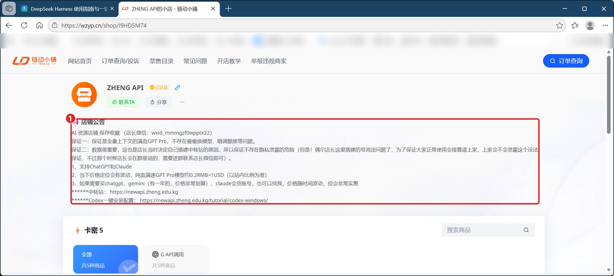Click the page vertical scrollbar thumb
The width and height of the screenshot is (614, 276).
(609, 95)
